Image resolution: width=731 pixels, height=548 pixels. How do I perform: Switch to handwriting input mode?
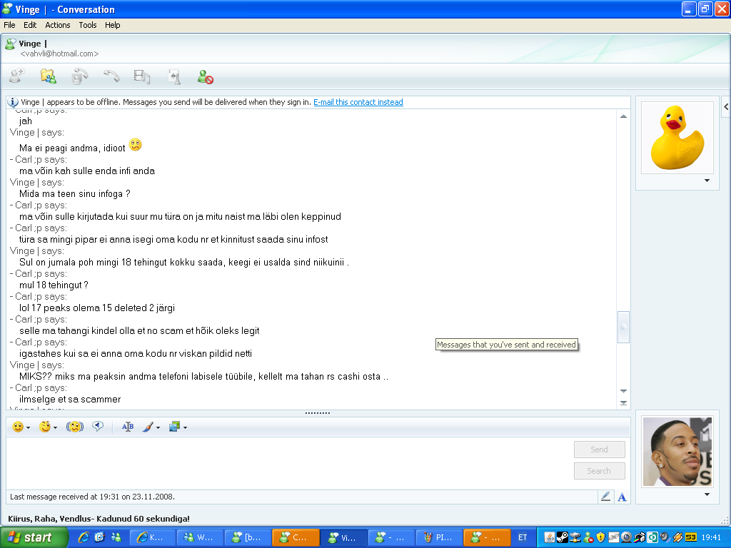[x=606, y=497]
